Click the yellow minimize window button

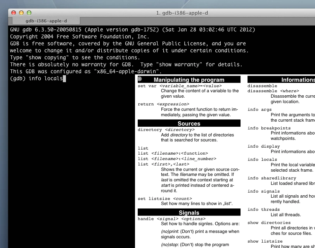tap(21, 13)
